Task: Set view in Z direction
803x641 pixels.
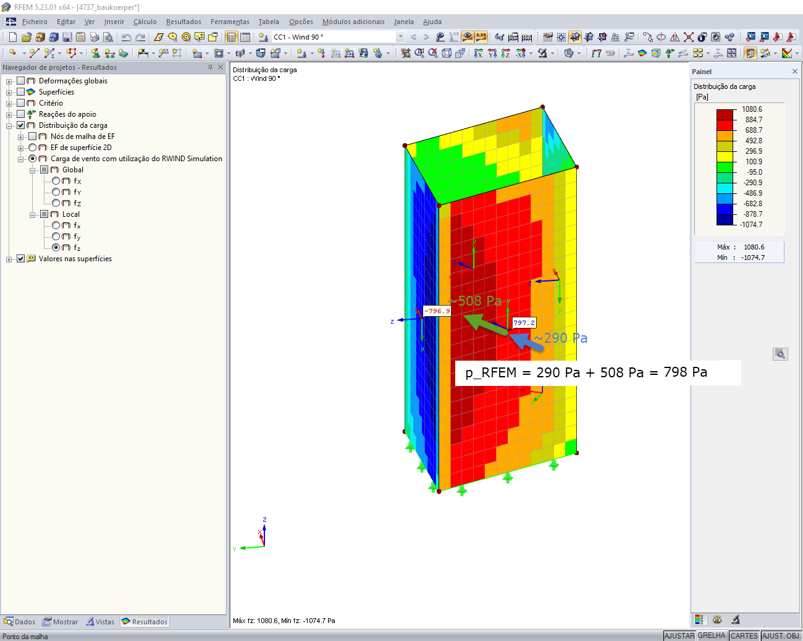Action: click(x=506, y=53)
